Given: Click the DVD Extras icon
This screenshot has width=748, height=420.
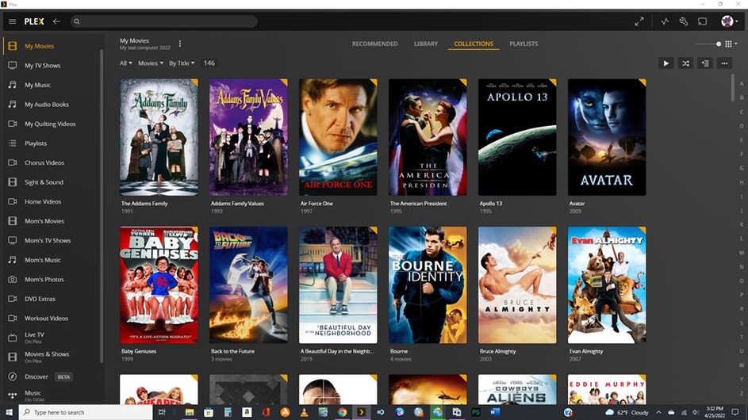Looking at the screenshot, I should pyautogui.click(x=13, y=299).
